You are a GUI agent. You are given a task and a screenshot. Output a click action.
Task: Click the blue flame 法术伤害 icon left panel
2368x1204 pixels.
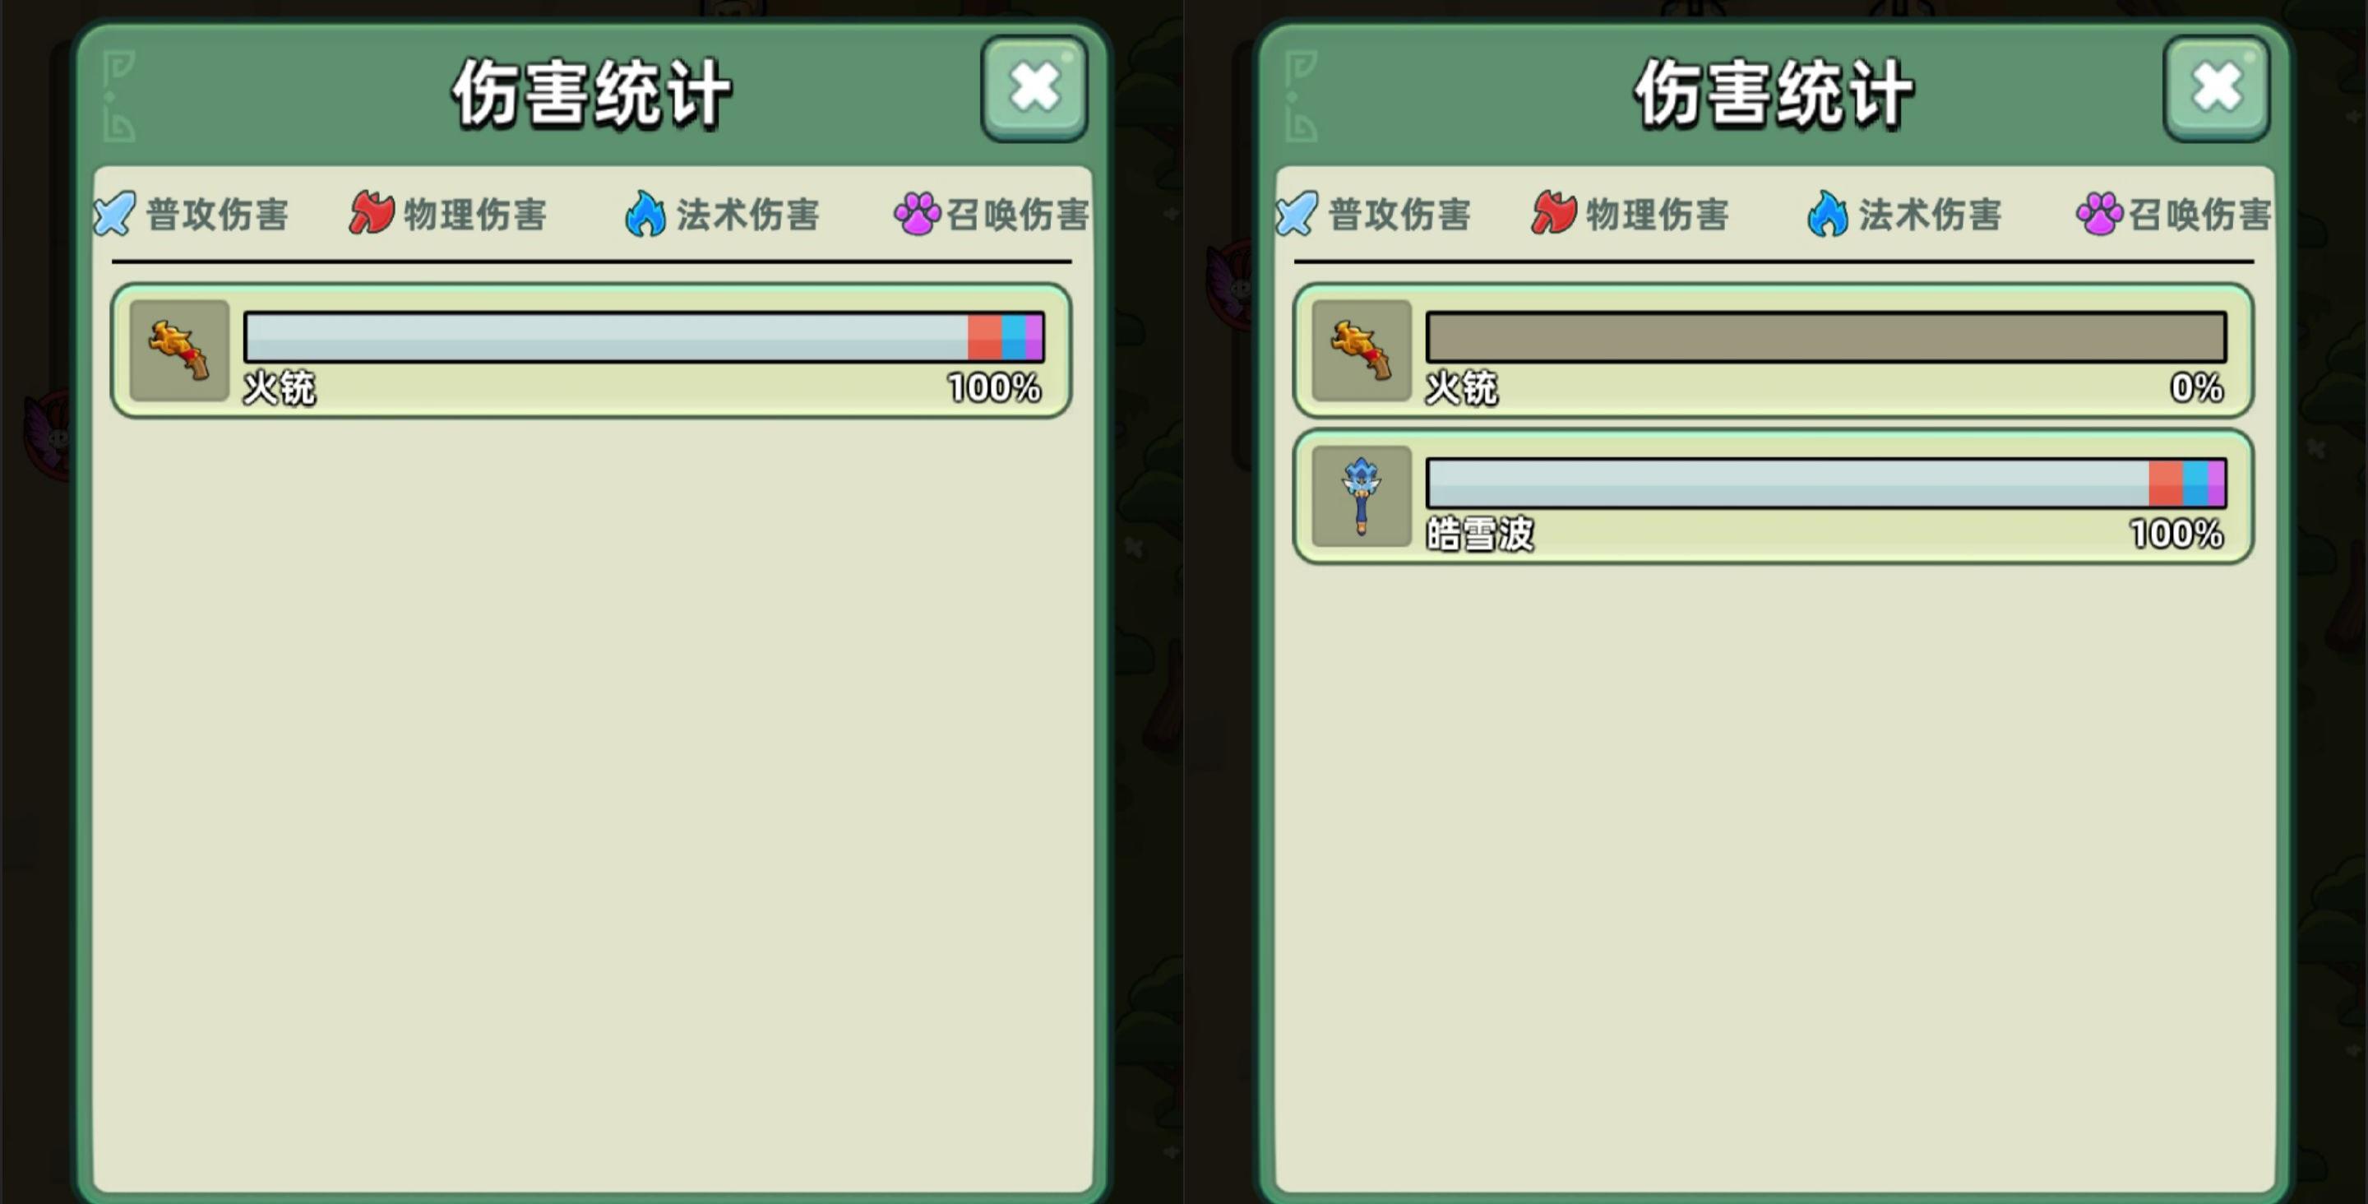(645, 213)
